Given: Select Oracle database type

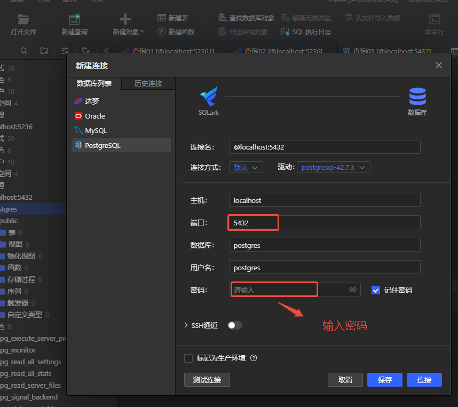Looking at the screenshot, I should pyautogui.click(x=121, y=116).
